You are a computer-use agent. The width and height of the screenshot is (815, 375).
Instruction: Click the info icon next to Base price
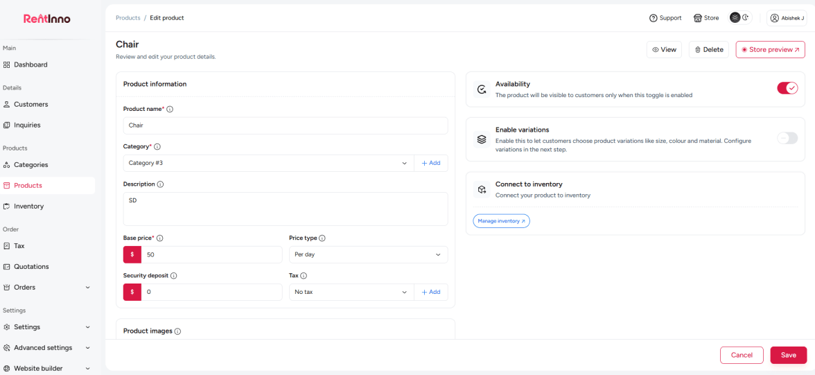point(160,238)
